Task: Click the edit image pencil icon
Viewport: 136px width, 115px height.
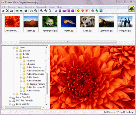Action: [3, 11]
